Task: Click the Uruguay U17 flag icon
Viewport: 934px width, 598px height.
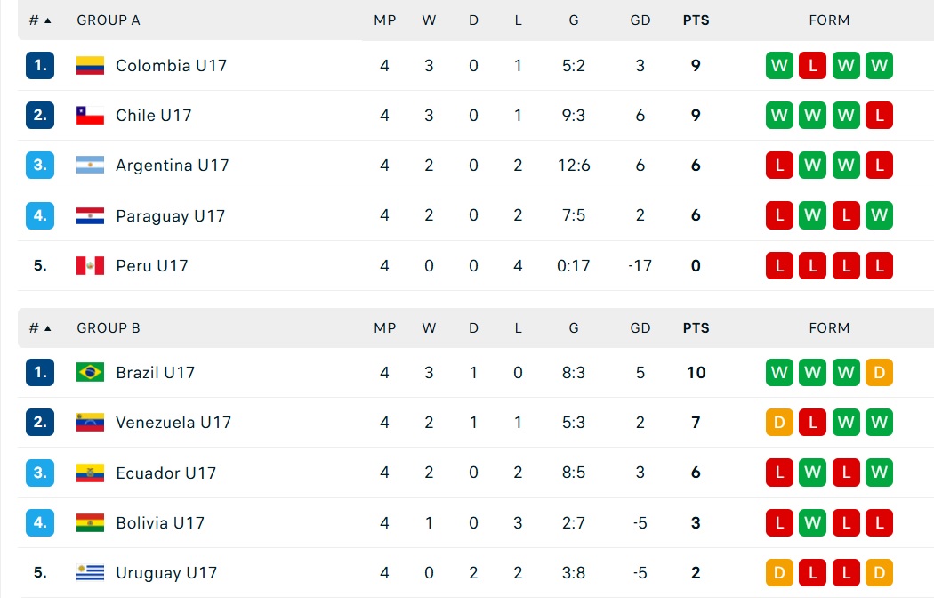Action: point(90,572)
